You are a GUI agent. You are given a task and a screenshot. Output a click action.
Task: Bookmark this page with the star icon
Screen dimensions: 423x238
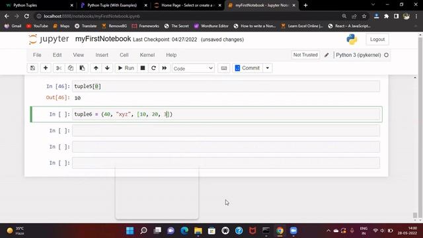[364, 16]
